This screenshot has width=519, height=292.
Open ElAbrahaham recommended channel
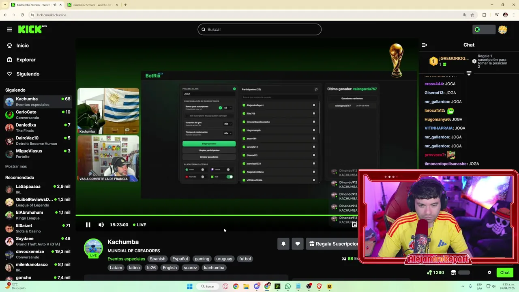point(38,215)
